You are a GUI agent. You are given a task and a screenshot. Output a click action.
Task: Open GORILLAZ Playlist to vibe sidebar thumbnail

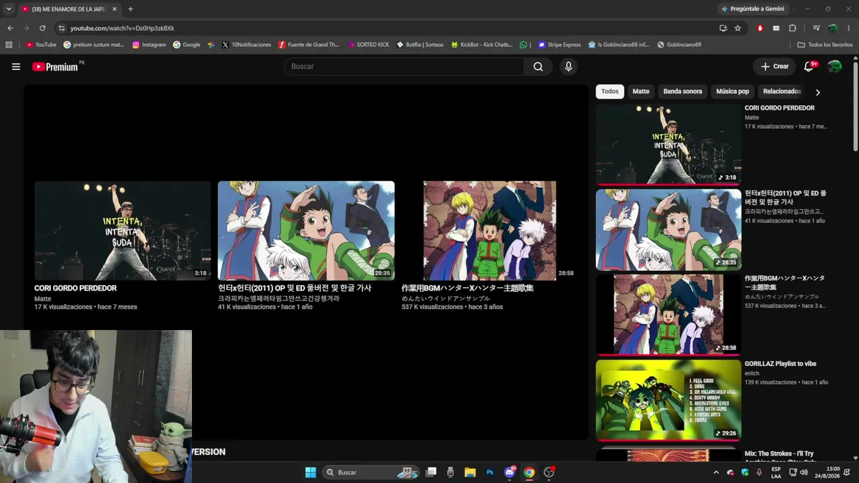(x=668, y=400)
